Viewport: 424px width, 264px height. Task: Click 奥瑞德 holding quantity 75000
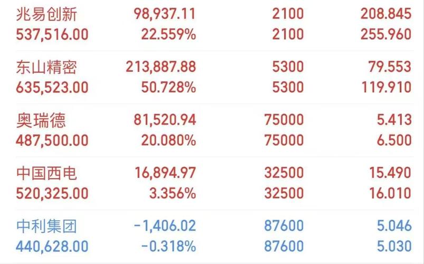tap(284, 120)
